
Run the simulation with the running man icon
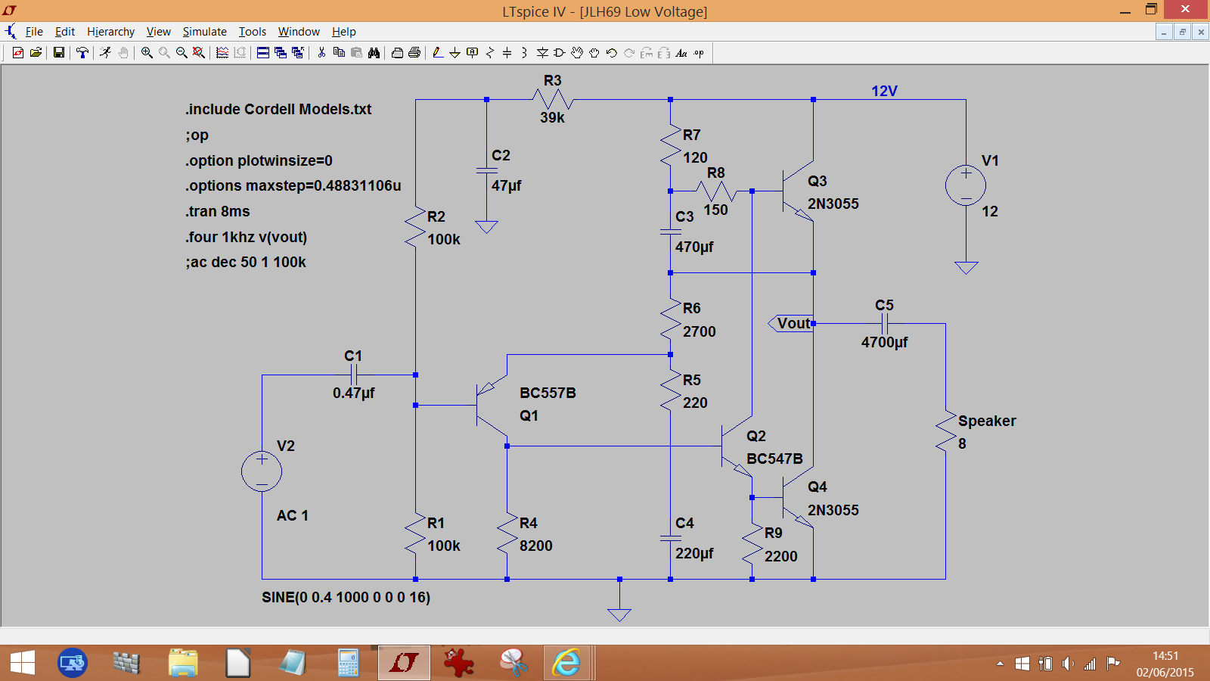tap(105, 53)
